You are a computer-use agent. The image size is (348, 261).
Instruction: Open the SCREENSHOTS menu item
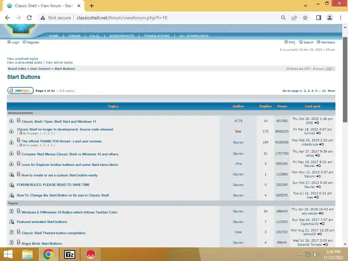click(122, 36)
